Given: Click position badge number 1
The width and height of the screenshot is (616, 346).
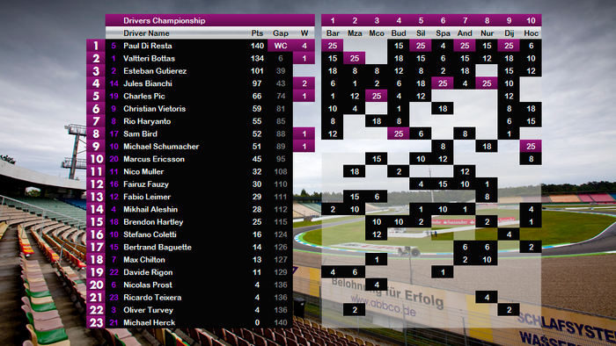Looking at the screenshot, I should [x=95, y=46].
